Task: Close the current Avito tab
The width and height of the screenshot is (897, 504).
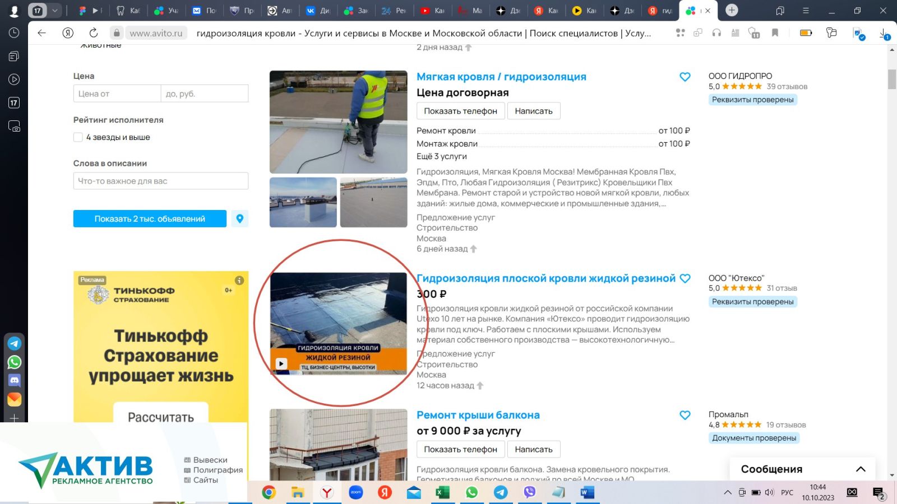Action: [708, 10]
